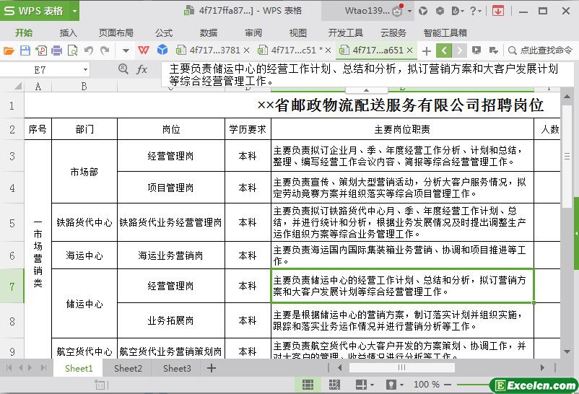Add new sheet with plus icon

212,368
